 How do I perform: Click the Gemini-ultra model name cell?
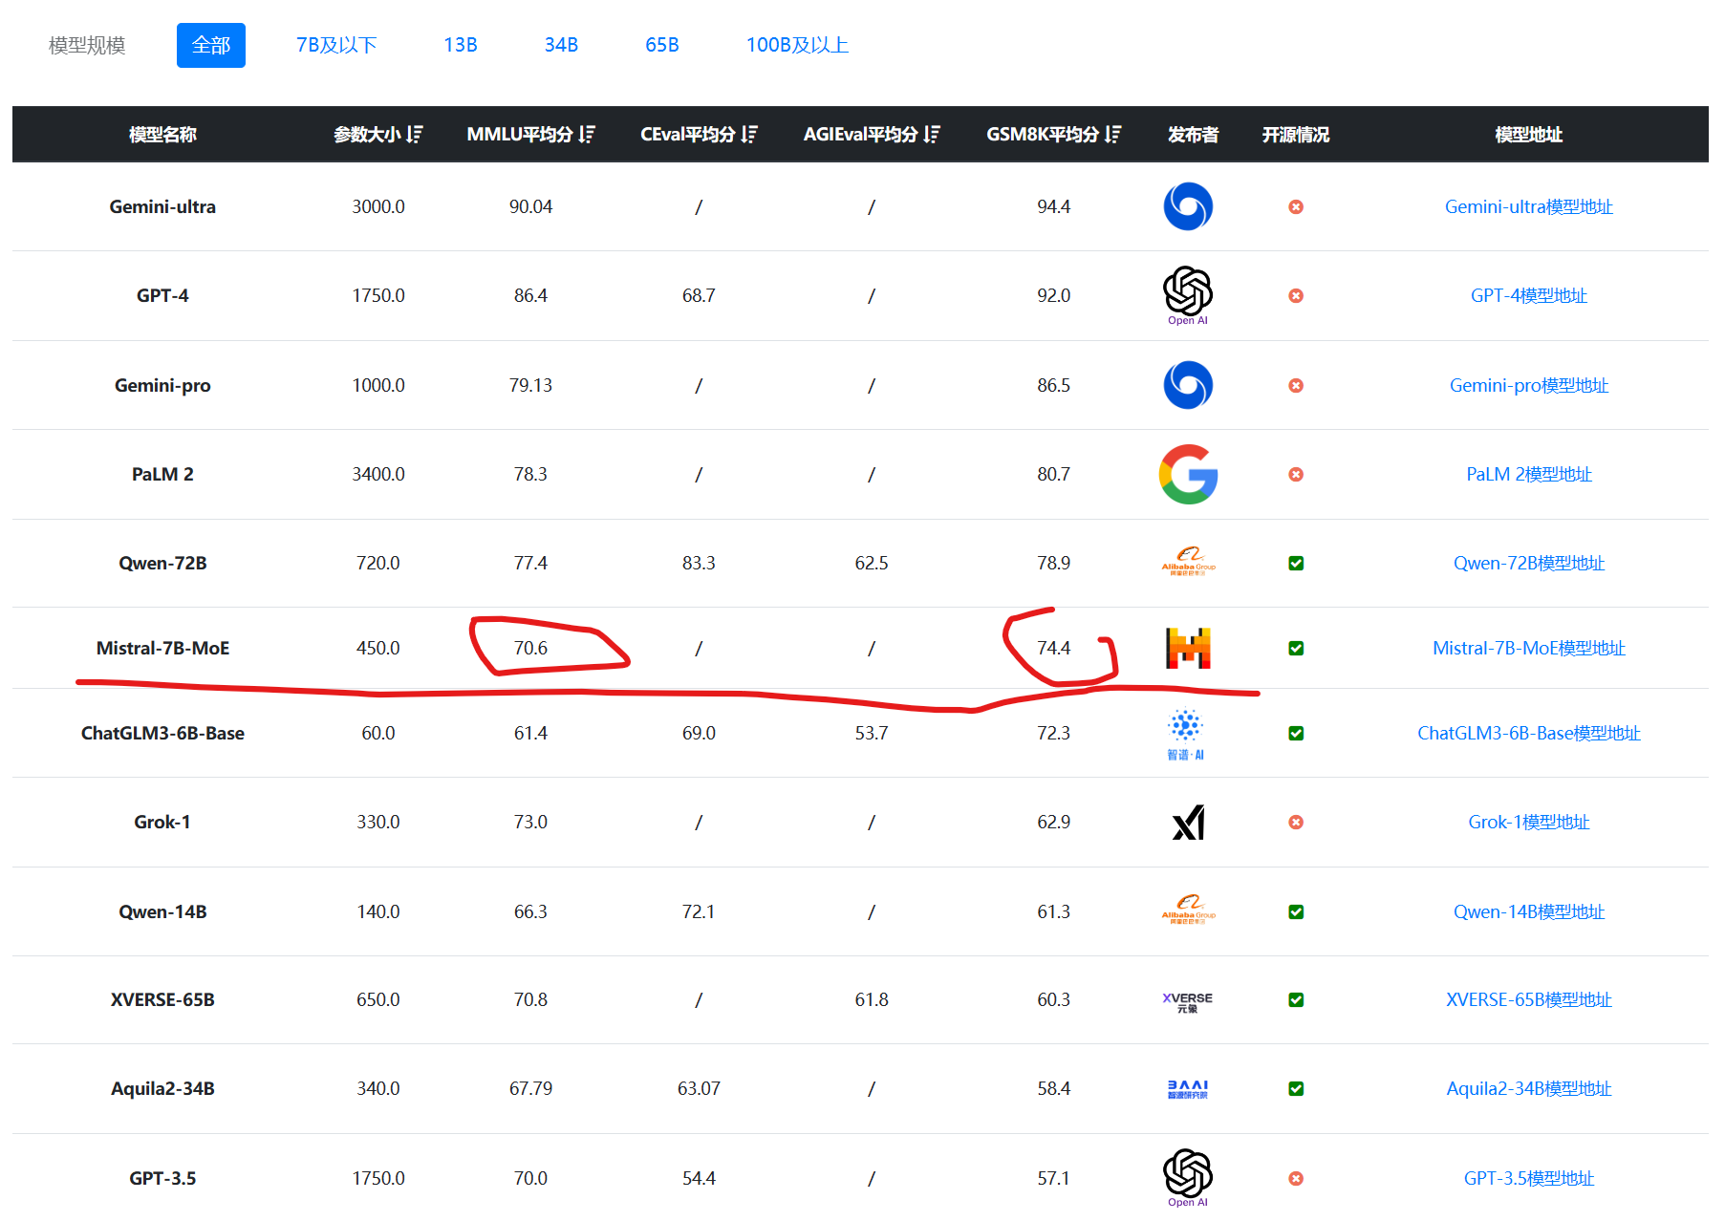(x=162, y=206)
